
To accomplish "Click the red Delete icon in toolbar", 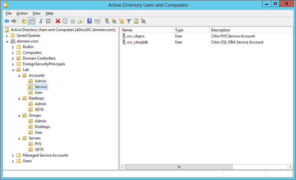I will coord(58,21).
